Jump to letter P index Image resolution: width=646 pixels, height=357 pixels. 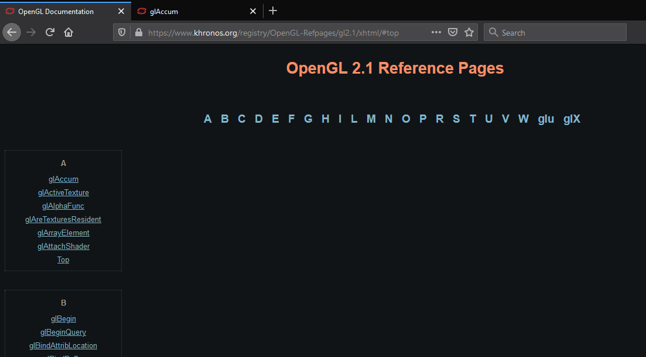click(423, 119)
